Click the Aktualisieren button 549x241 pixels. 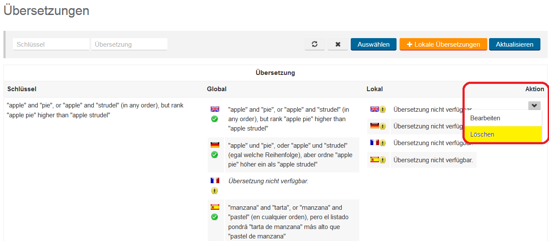(x=514, y=45)
